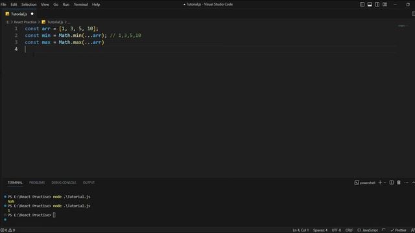Click line number 1 in gutter
The image size is (415, 233).
tap(16, 28)
